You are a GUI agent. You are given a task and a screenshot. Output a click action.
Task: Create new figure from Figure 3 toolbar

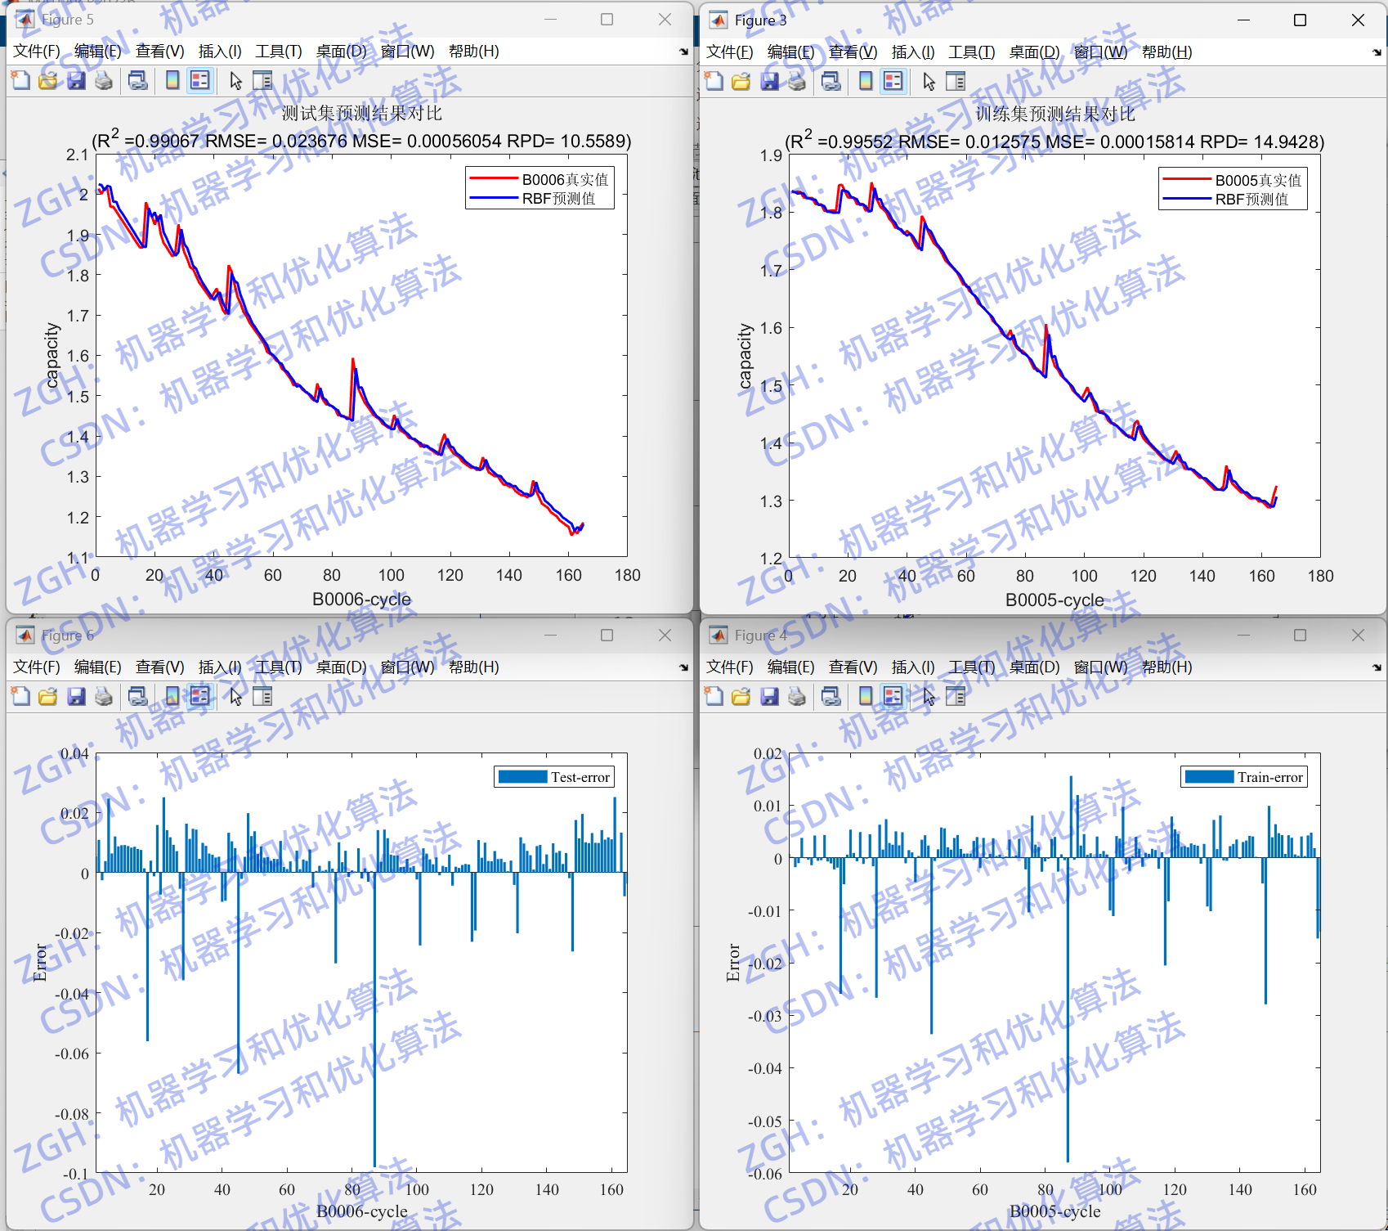(x=714, y=81)
